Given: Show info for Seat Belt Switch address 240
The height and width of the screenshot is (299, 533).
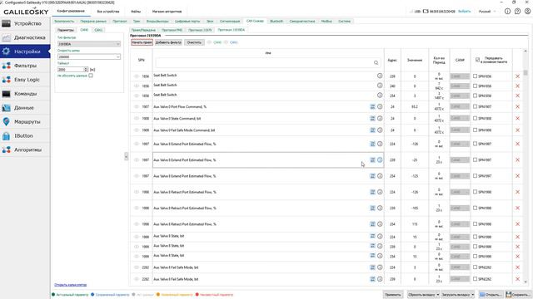Looking at the screenshot, I should click(380, 86).
